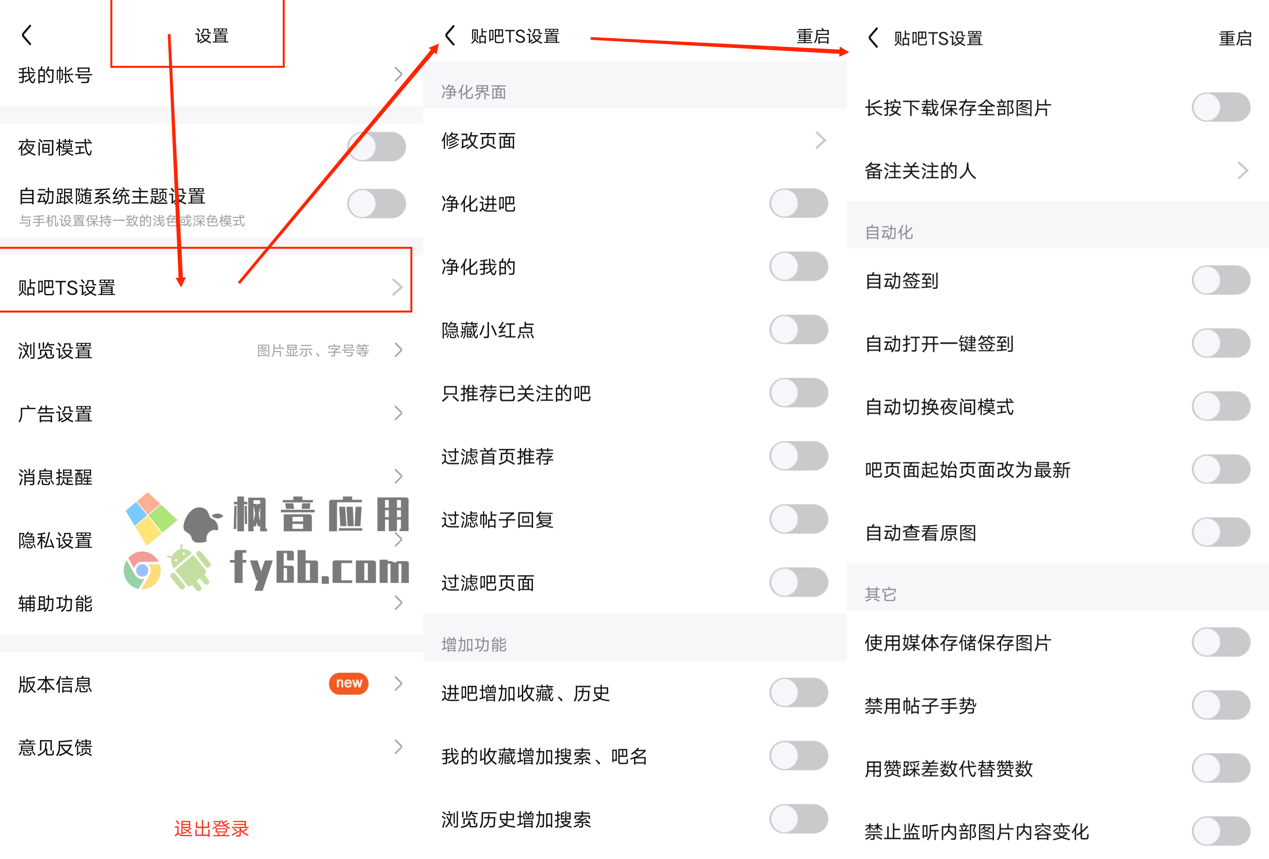1269x859 pixels.
Task: Go back from the 设置 screen
Action: coord(27,35)
